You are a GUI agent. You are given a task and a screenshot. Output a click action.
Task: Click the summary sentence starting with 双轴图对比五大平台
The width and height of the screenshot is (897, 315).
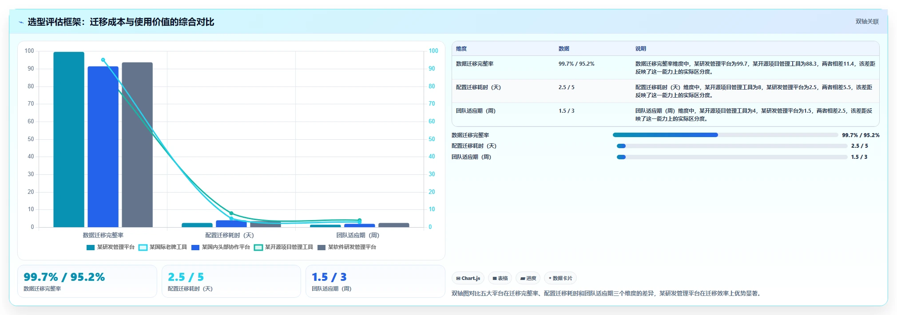[x=607, y=293]
